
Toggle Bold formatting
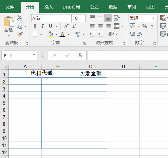(x=35, y=26)
